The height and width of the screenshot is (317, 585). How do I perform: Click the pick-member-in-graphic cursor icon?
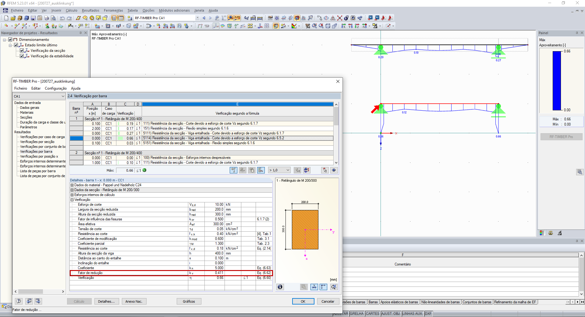[x=325, y=170]
